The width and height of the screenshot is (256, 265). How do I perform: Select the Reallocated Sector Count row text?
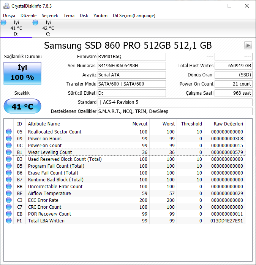click(55, 132)
